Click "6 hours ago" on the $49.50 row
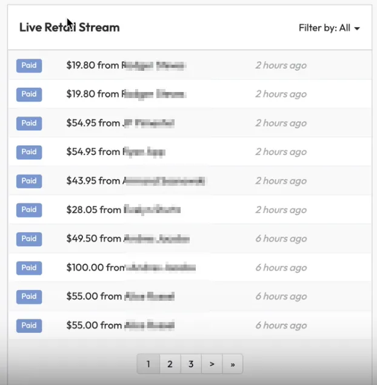The image size is (377, 385). pos(281,239)
